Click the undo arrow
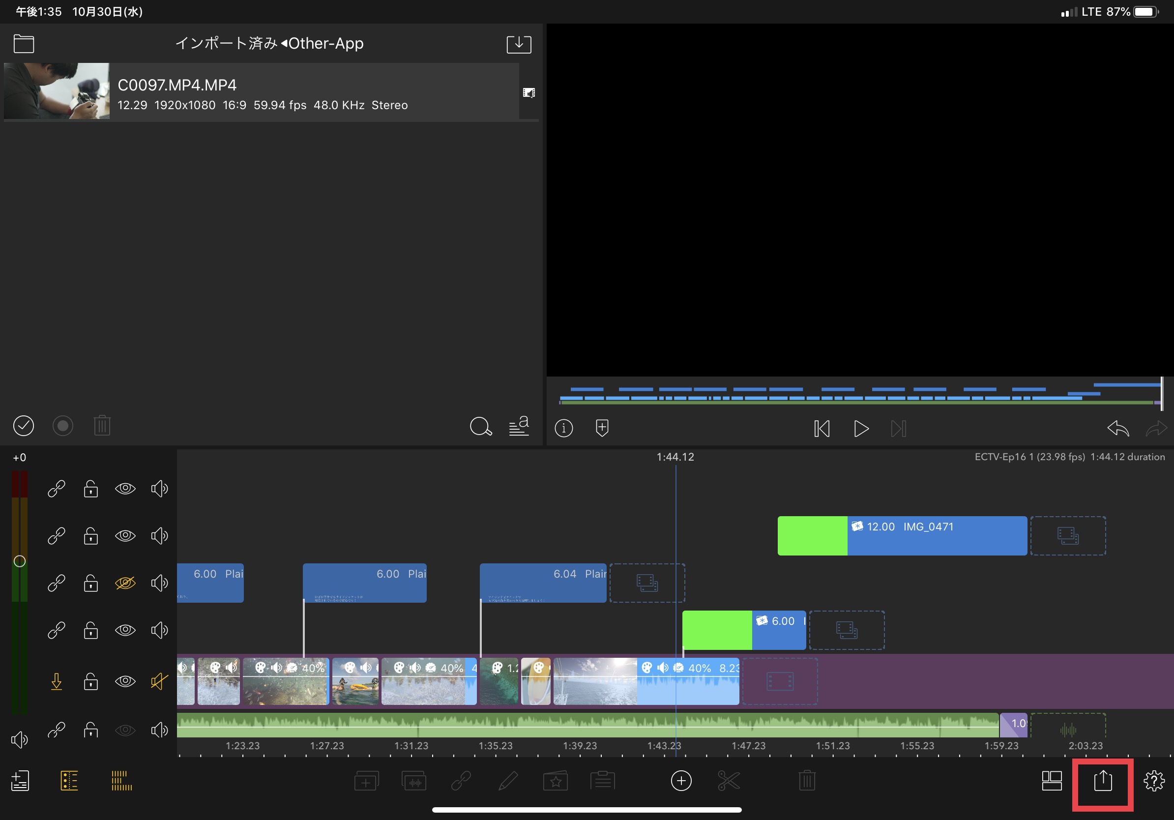The height and width of the screenshot is (820, 1174). click(1118, 428)
